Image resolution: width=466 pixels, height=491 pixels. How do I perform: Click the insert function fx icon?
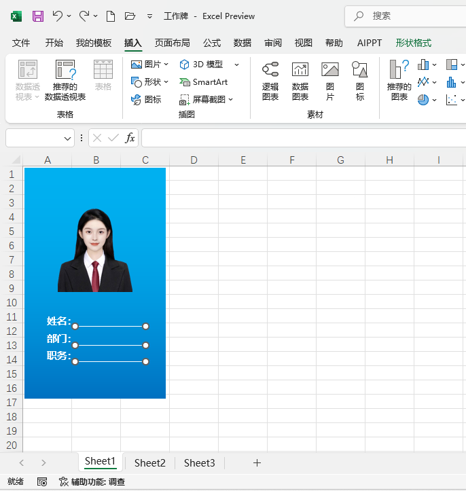pos(130,138)
